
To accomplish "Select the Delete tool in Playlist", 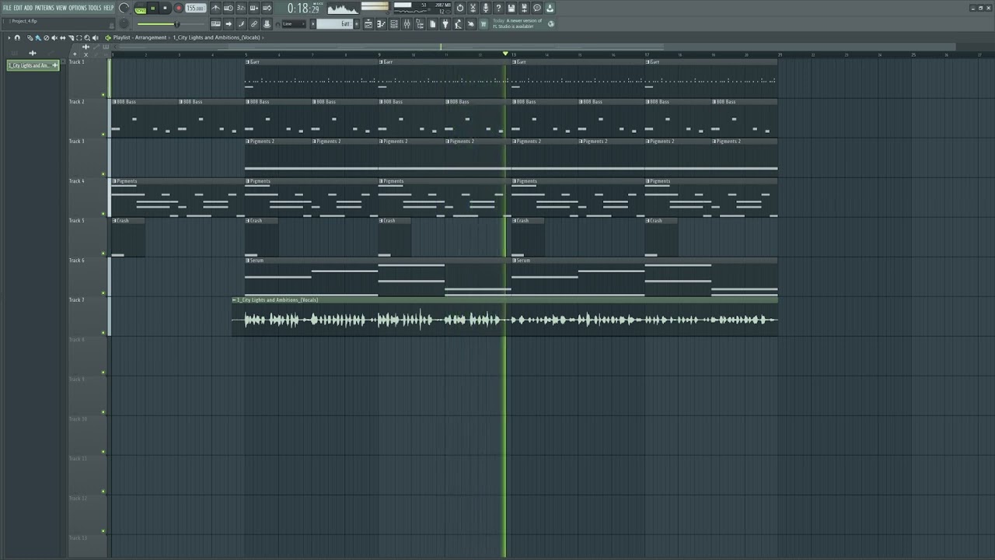I will click(46, 37).
